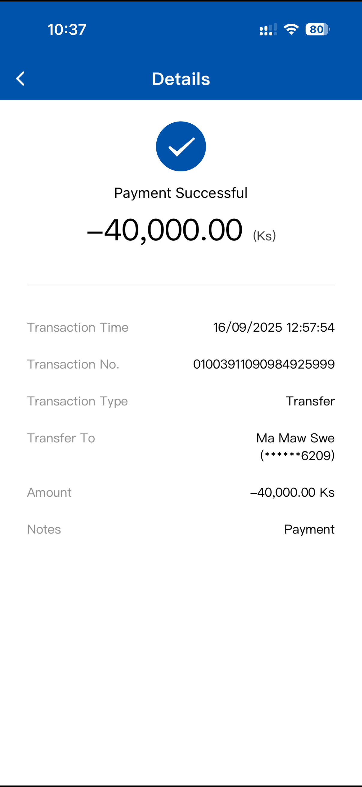Tap the Transfer transaction type value
This screenshot has width=362, height=787.
tap(310, 401)
